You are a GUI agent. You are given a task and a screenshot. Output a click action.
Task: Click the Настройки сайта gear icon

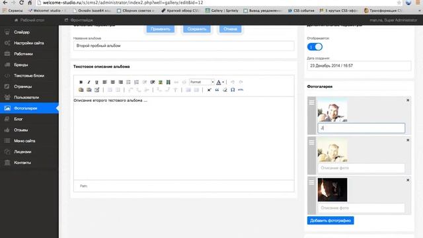coord(7,43)
